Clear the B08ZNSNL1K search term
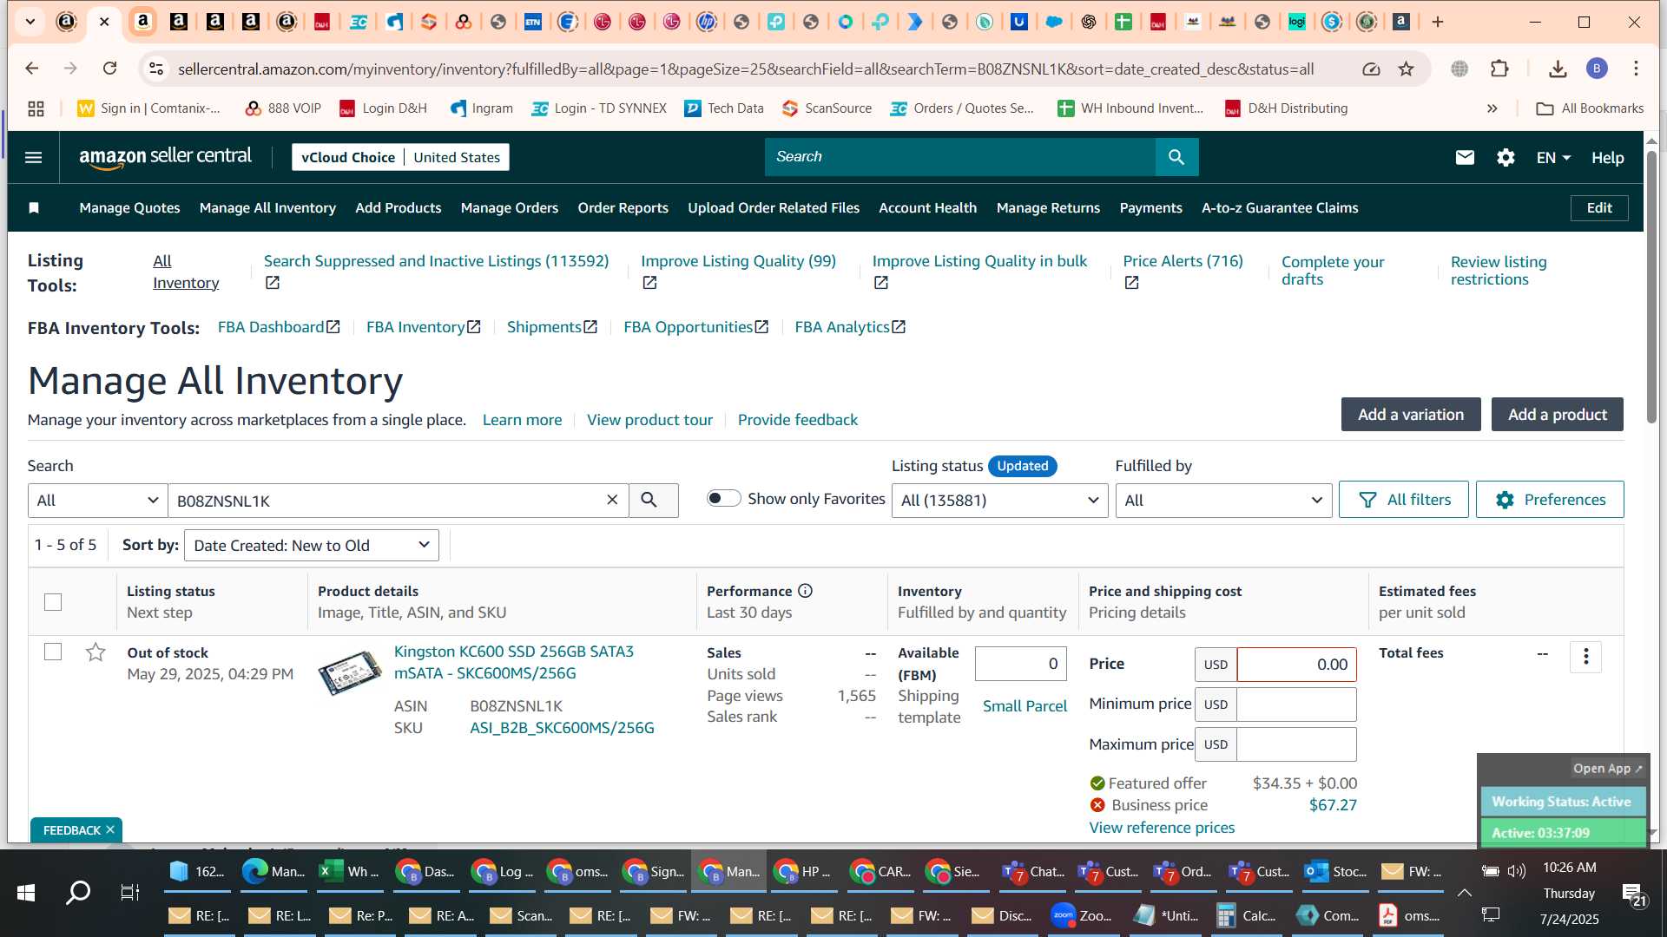The width and height of the screenshot is (1667, 937). [612, 500]
